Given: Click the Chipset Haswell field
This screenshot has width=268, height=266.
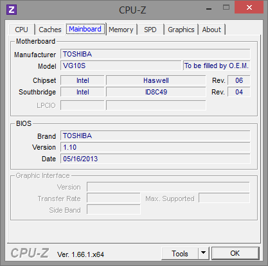Looking at the screenshot, I should pyautogui.click(x=156, y=80).
